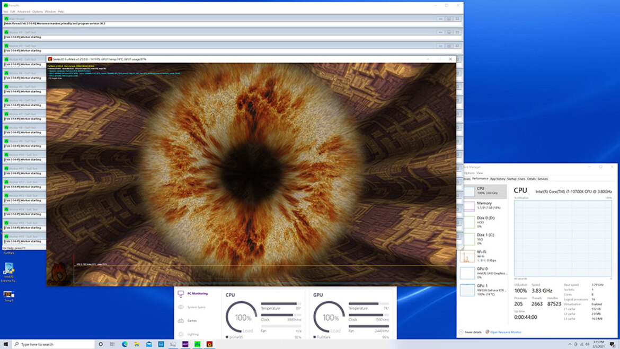This screenshot has height=349, width=620.
Task: Click the CPU utilization graph in Task Manager
Action: pyautogui.click(x=563, y=238)
